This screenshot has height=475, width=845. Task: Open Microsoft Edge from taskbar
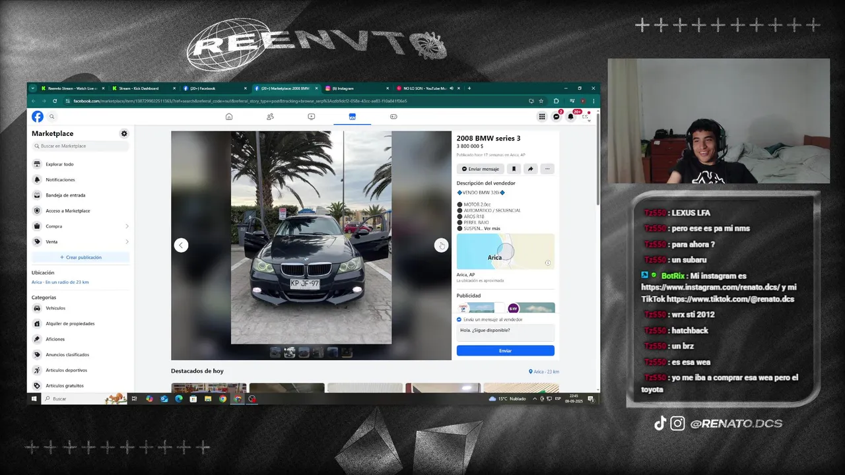178,398
